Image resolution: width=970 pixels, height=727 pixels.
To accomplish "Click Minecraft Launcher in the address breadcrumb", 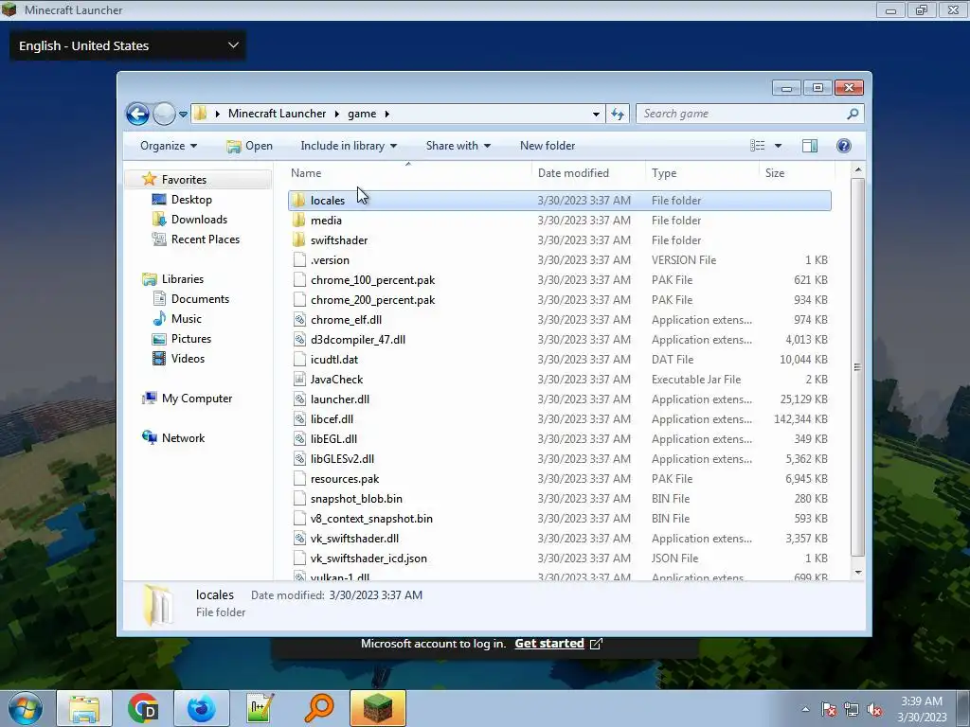I will 277,114.
